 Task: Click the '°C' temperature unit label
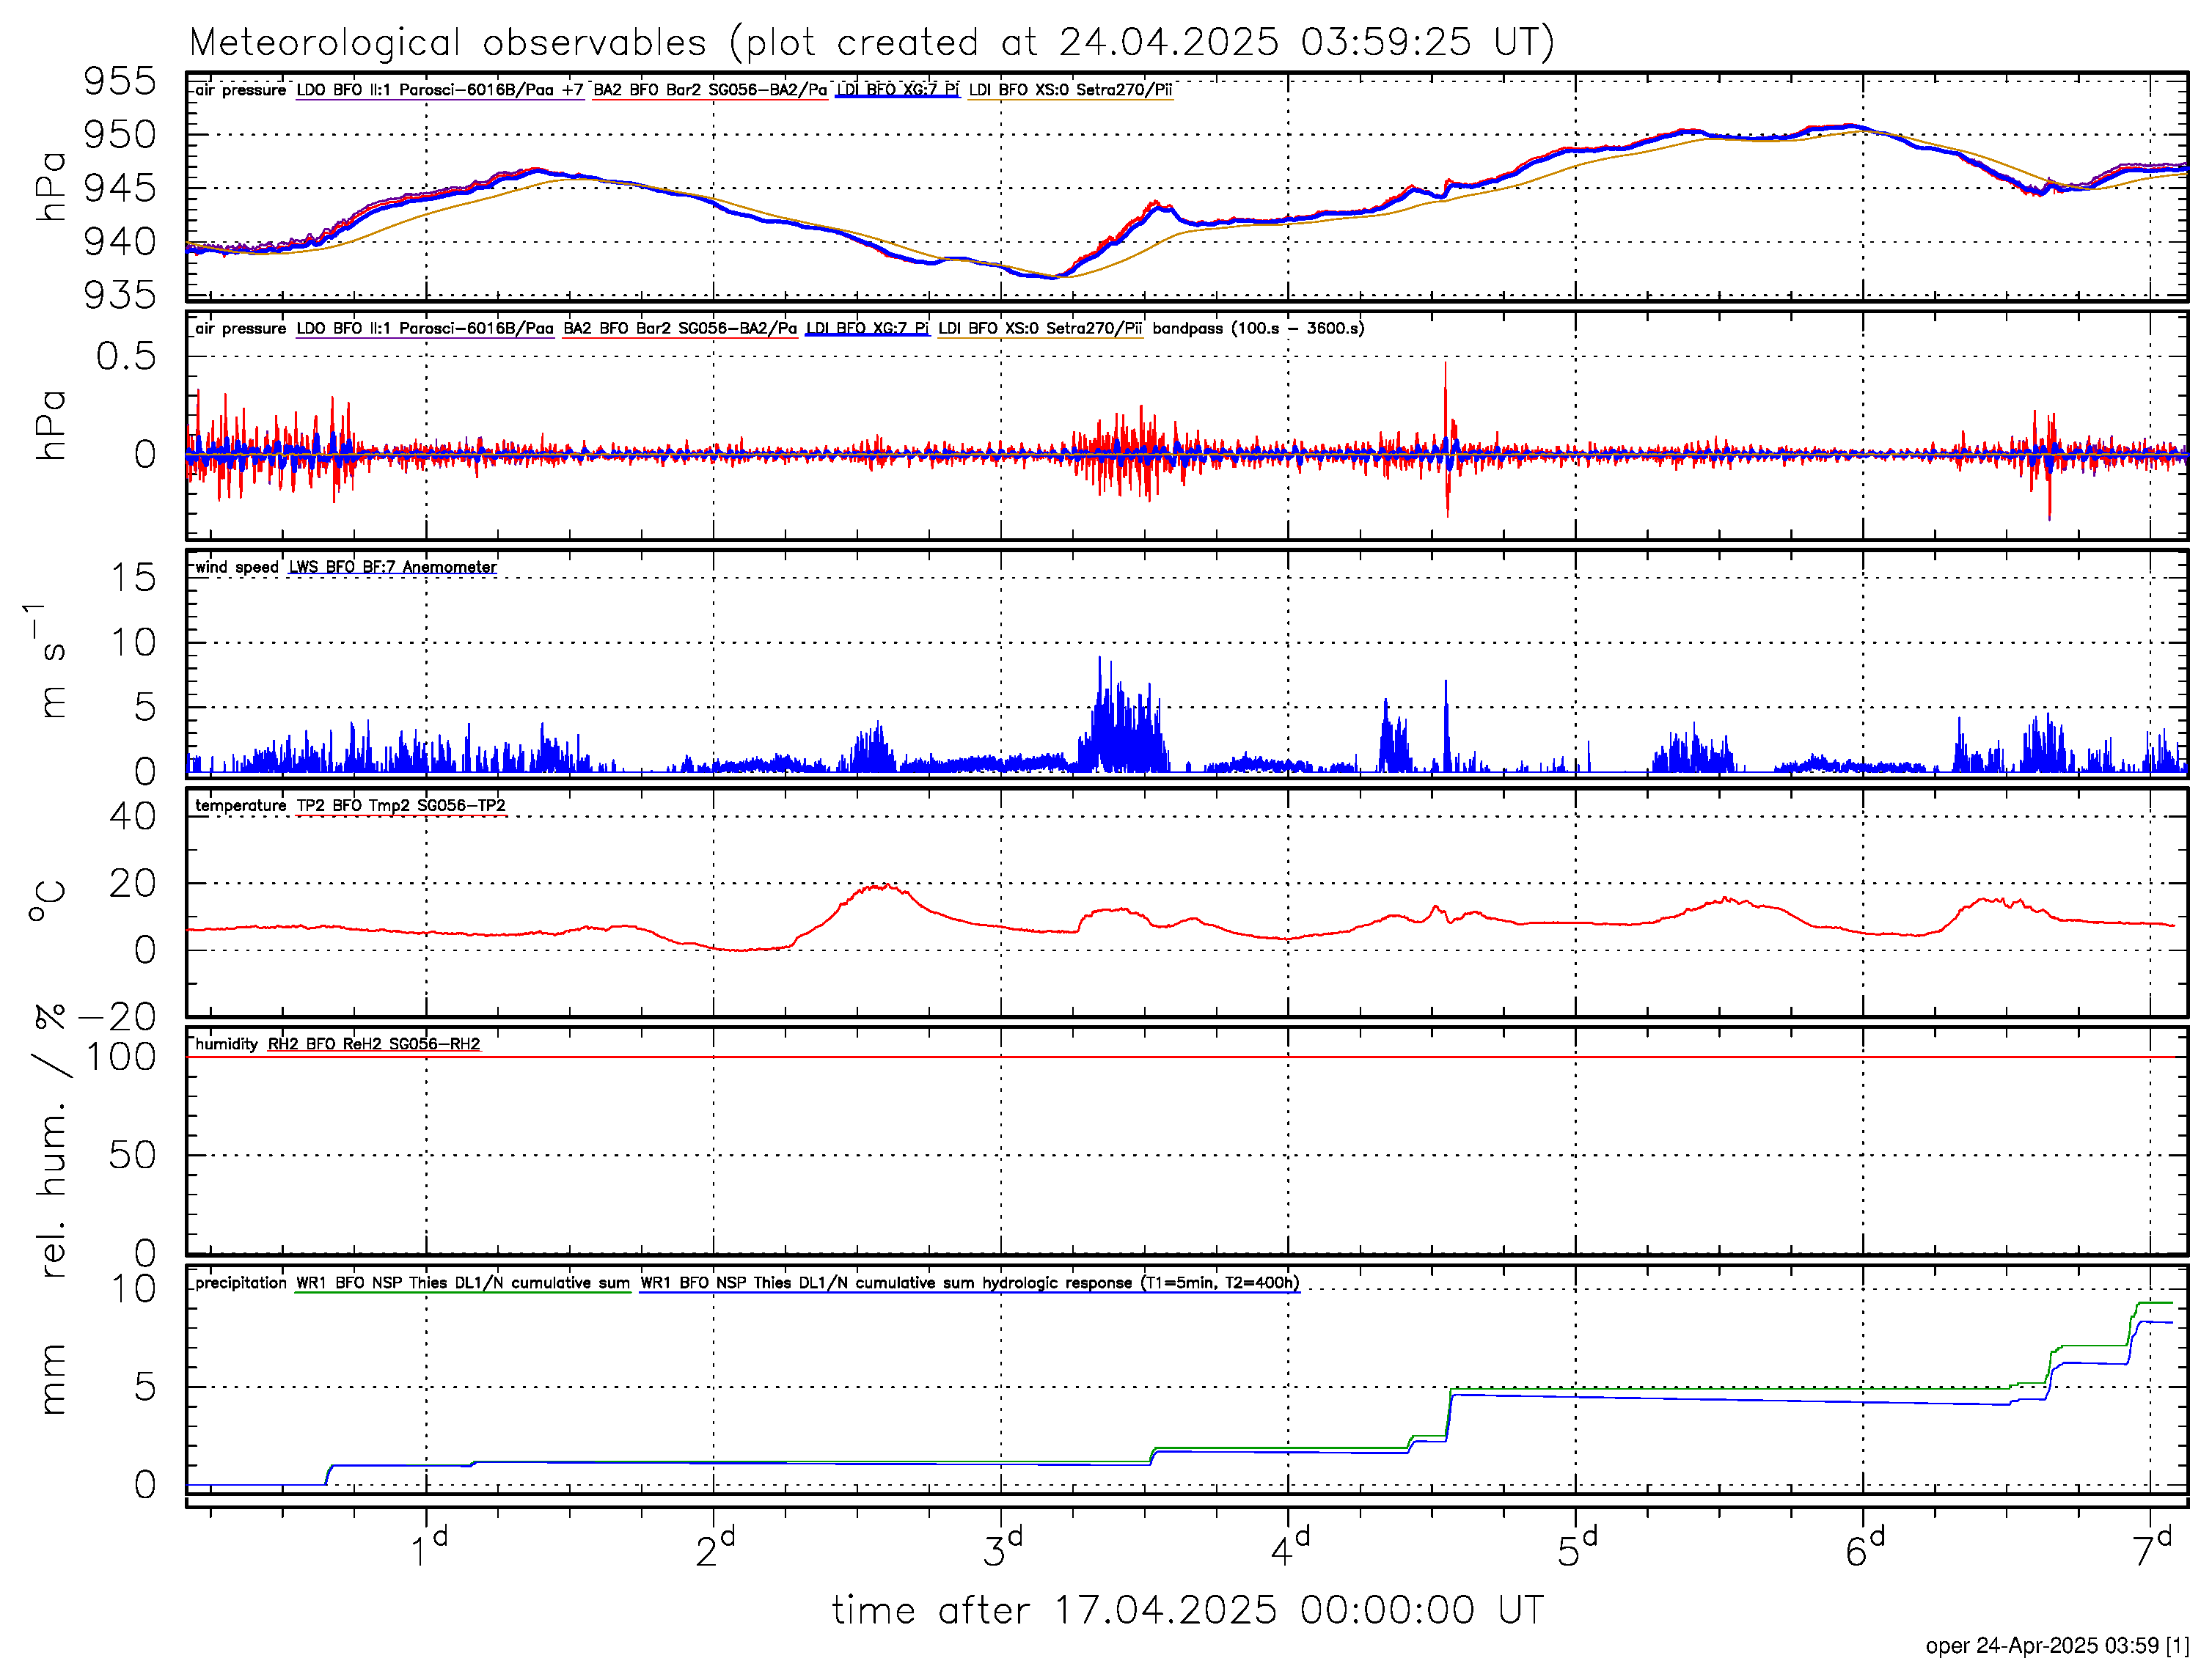[47, 901]
